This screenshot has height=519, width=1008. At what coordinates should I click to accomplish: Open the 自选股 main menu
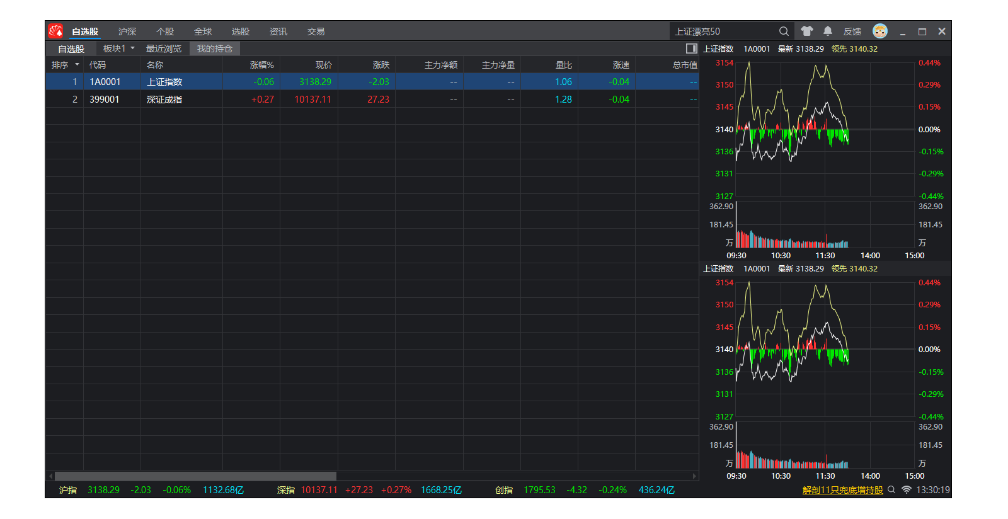(x=85, y=31)
